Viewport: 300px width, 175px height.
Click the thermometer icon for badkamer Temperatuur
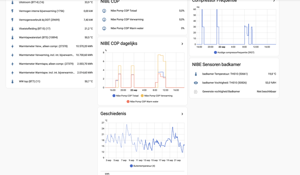[196, 74]
